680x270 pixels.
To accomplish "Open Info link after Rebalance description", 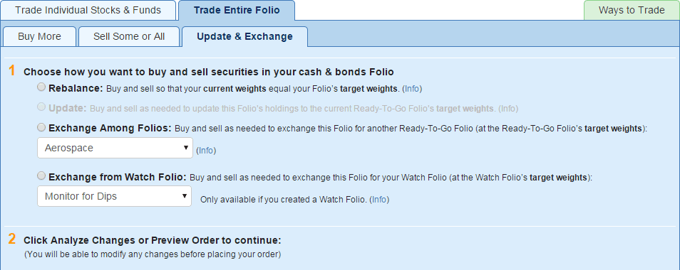I will click(x=412, y=89).
